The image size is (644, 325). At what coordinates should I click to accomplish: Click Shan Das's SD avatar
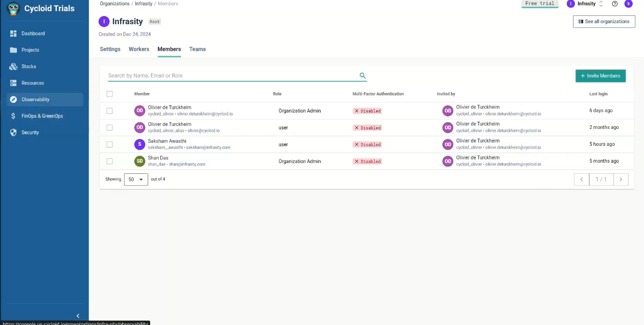[x=140, y=161]
